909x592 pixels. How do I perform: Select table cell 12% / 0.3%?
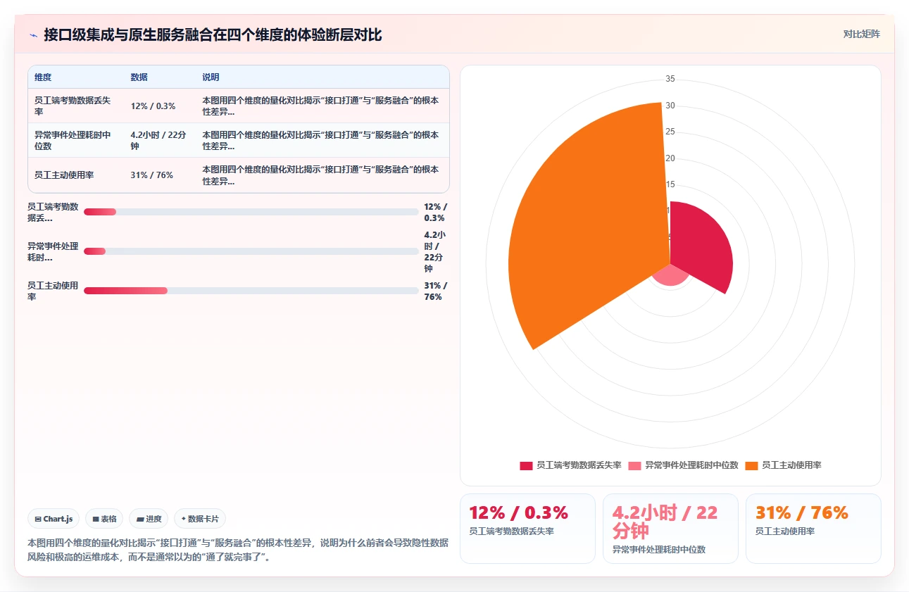click(153, 106)
